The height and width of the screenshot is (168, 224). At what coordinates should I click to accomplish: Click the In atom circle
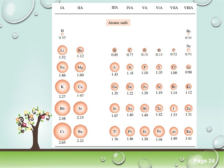[x=115, y=109]
